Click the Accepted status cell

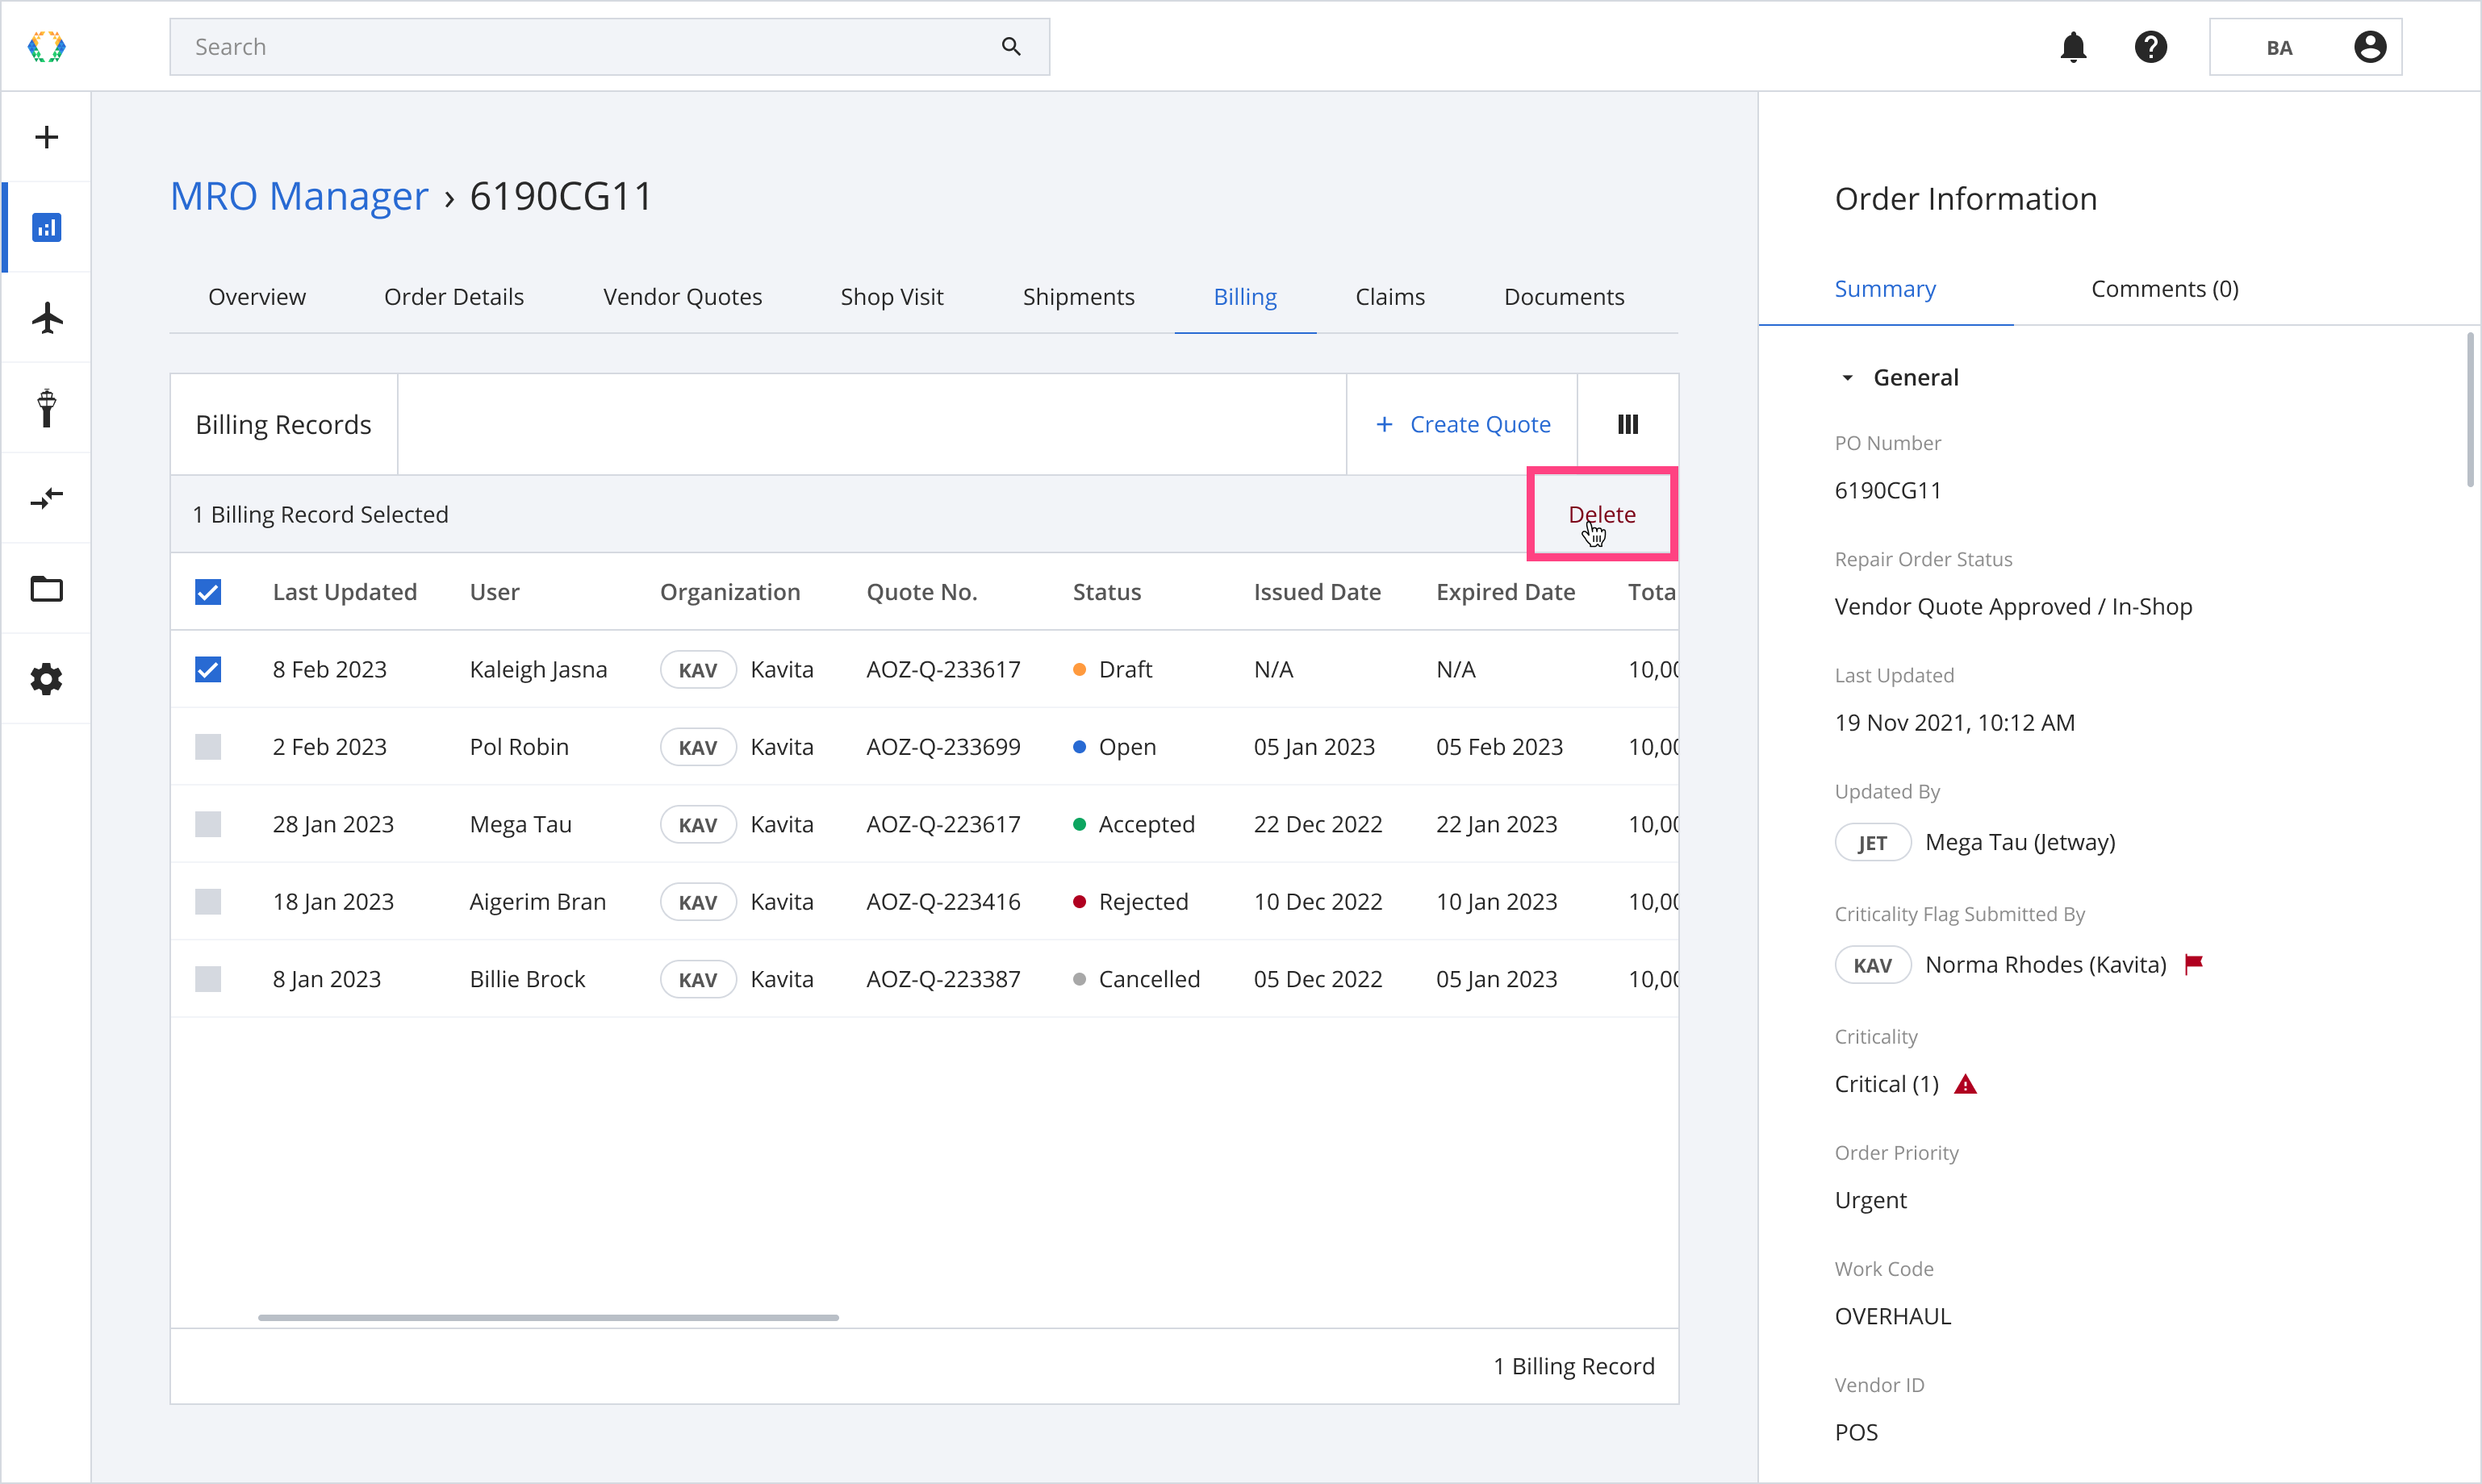click(1134, 824)
